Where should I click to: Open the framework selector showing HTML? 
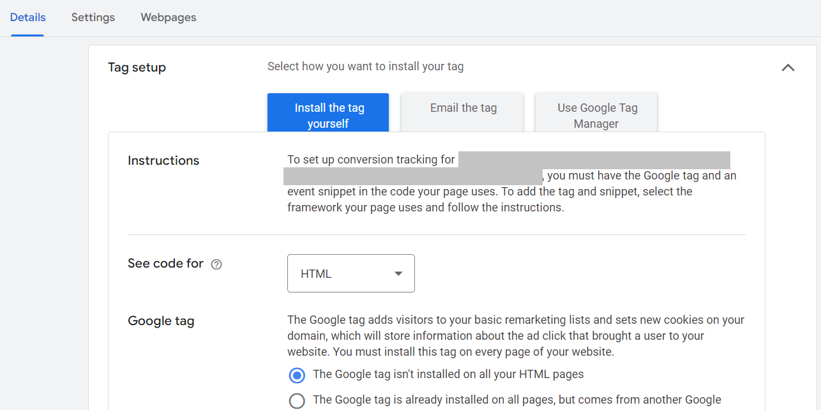(350, 273)
